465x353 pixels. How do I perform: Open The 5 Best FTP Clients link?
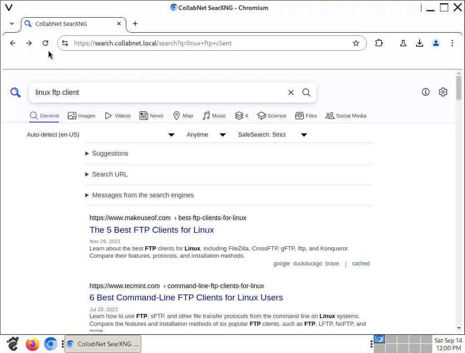click(x=152, y=230)
